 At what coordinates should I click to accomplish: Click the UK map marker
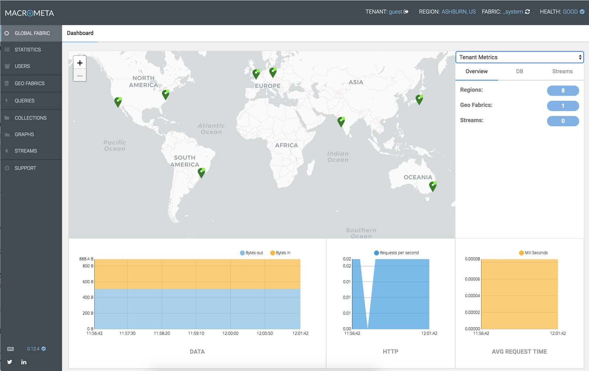256,74
